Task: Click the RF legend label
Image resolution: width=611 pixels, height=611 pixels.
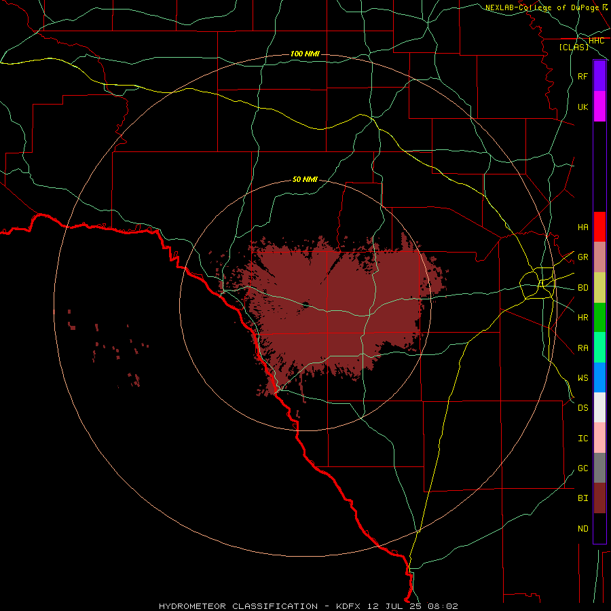Action: click(582, 76)
